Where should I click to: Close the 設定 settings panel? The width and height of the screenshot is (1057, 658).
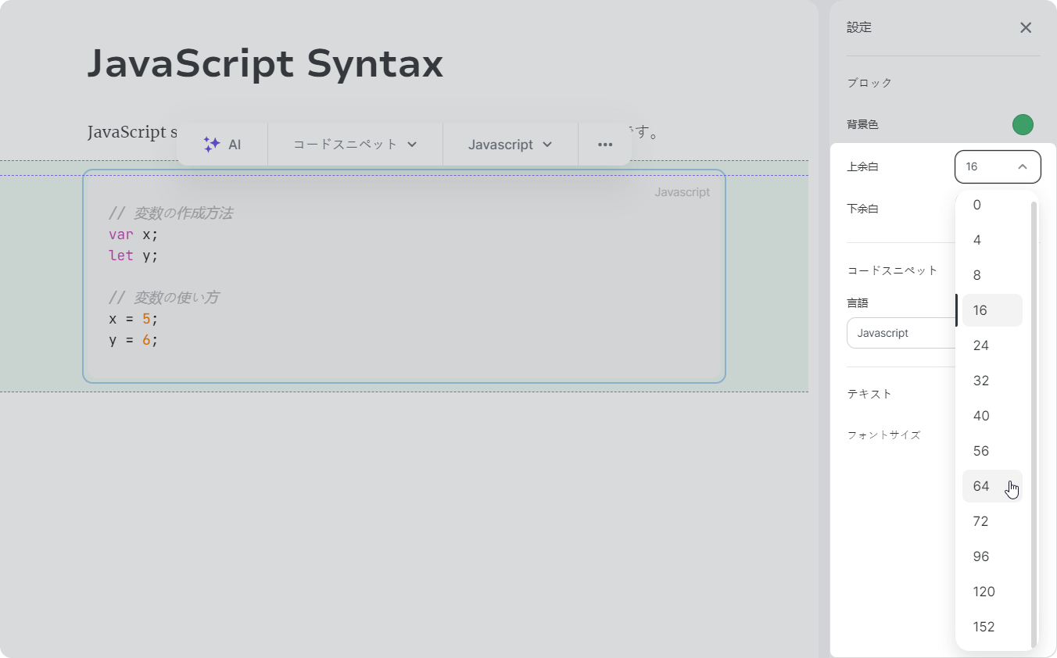tap(1026, 28)
